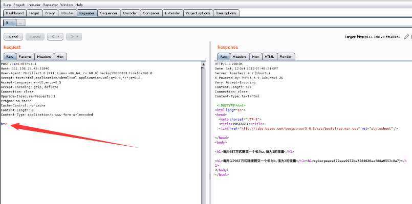Select Response Raw tab
The height and width of the screenshot is (204, 412).
pos(224,57)
